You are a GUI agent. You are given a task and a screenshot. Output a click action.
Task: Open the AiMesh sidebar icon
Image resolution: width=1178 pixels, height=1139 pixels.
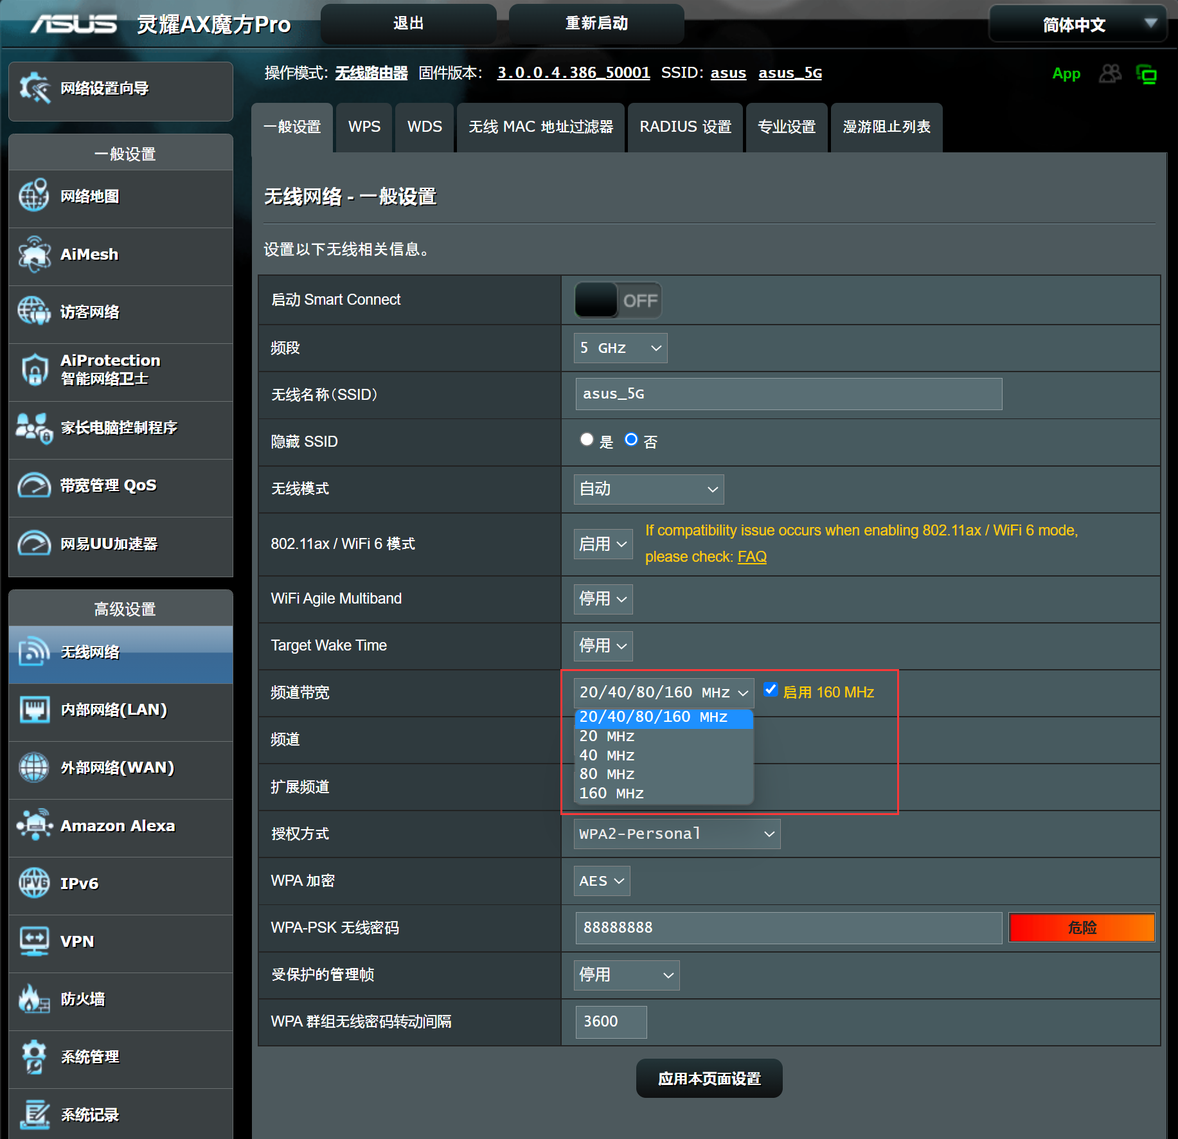coord(34,255)
